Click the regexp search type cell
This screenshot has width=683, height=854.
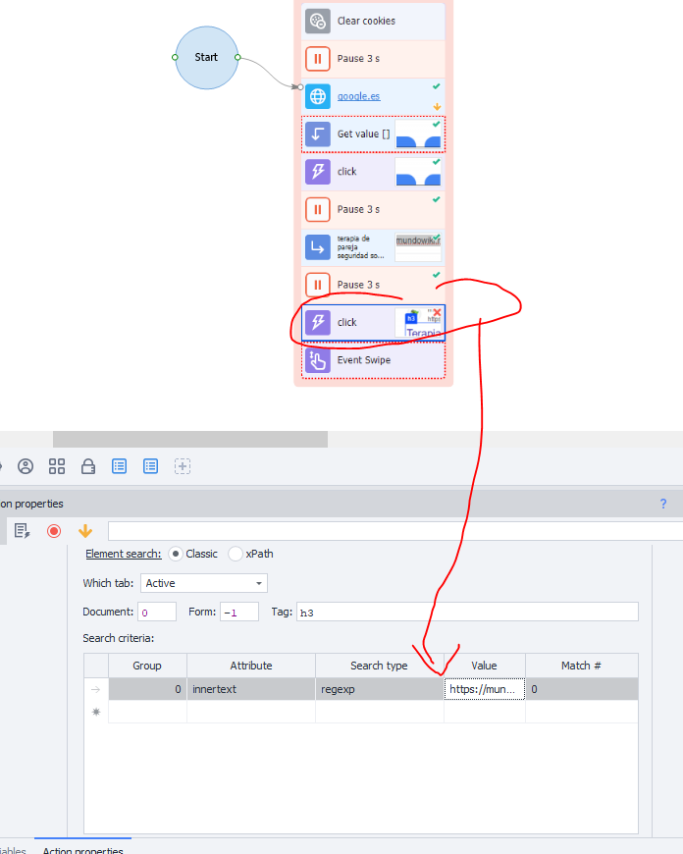[379, 689]
